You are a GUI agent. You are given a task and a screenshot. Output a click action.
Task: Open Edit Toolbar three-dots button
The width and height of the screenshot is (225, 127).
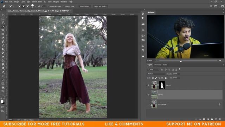click(3, 95)
